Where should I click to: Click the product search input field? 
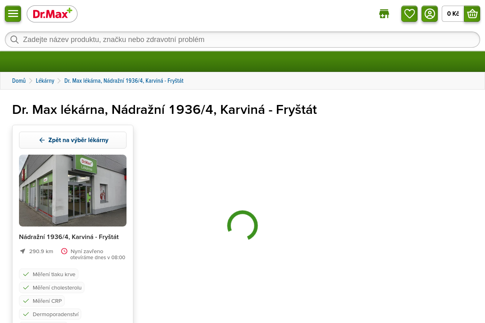(242, 40)
